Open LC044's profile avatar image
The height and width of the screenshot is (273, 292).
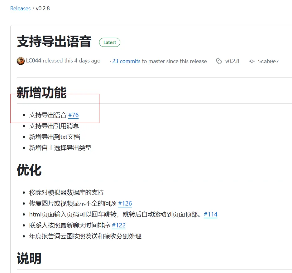pos(21,61)
